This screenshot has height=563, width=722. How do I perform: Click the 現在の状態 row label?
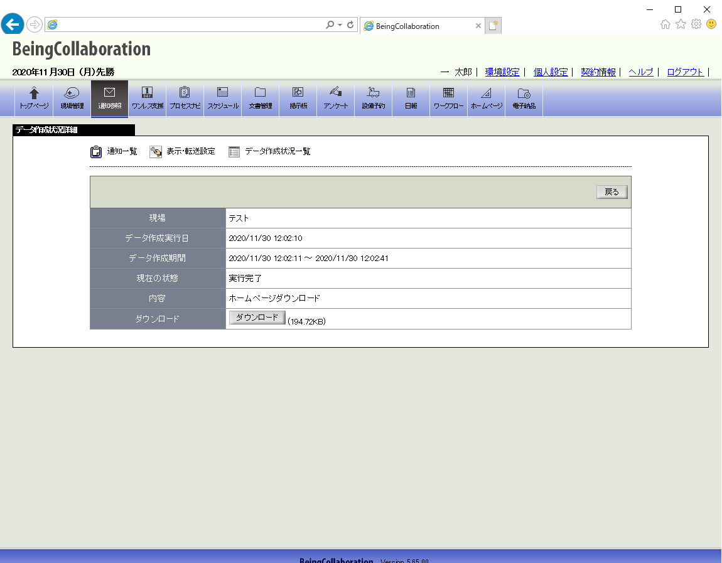pos(158,279)
